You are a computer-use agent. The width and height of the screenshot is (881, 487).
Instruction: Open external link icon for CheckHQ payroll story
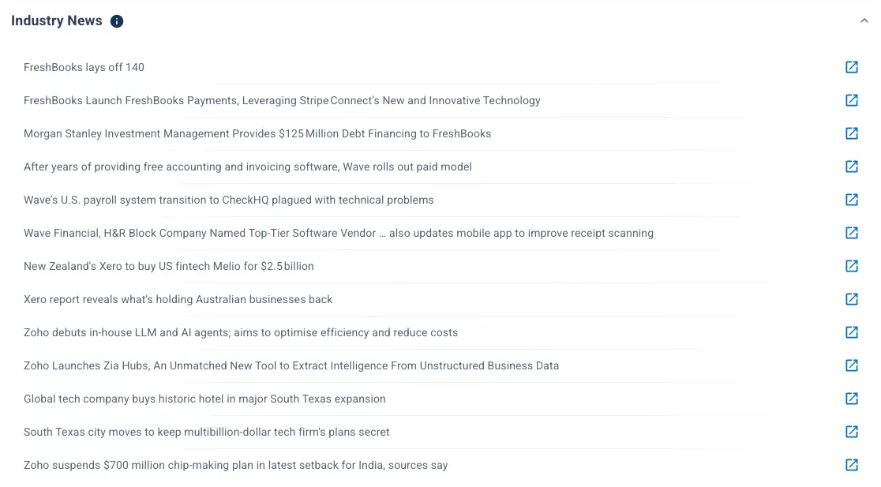pos(852,200)
